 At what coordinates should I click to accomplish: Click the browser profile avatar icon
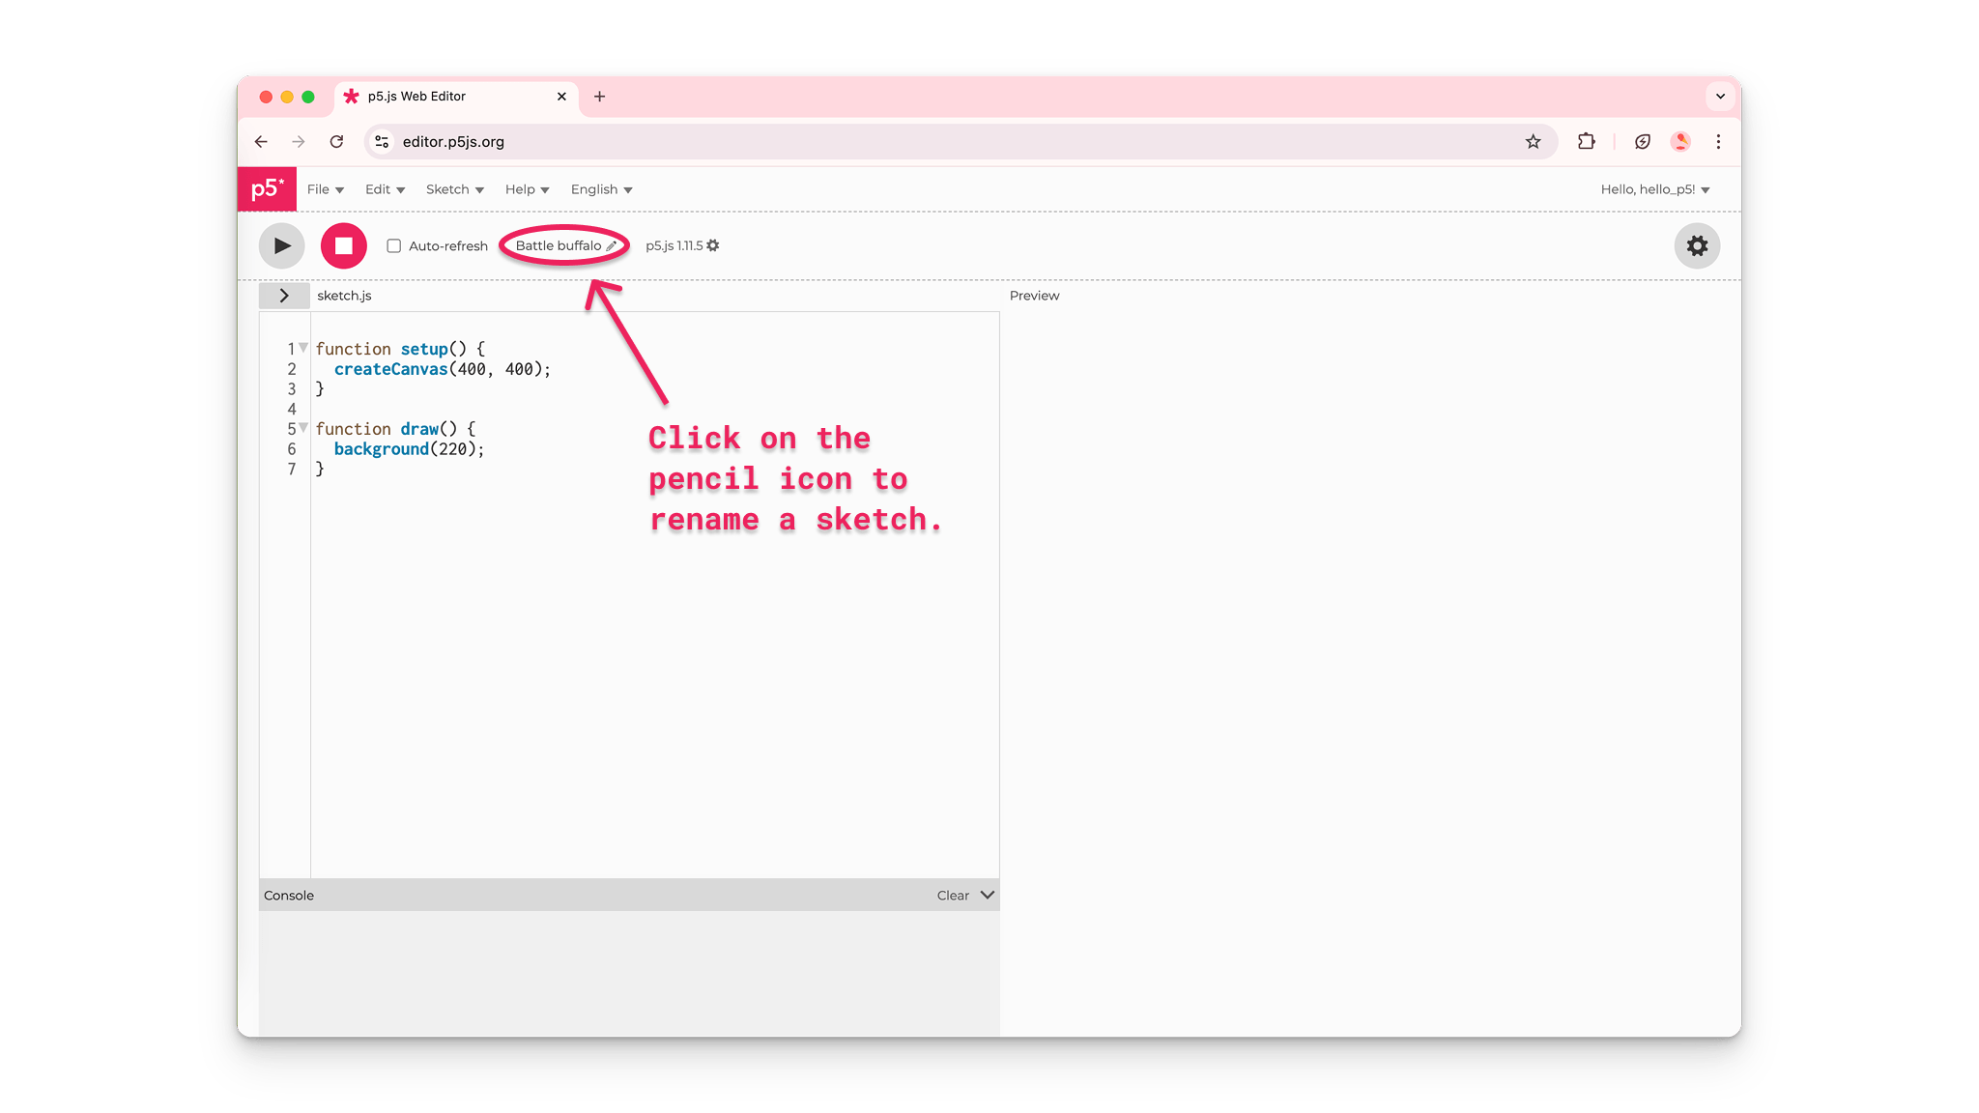(1680, 141)
